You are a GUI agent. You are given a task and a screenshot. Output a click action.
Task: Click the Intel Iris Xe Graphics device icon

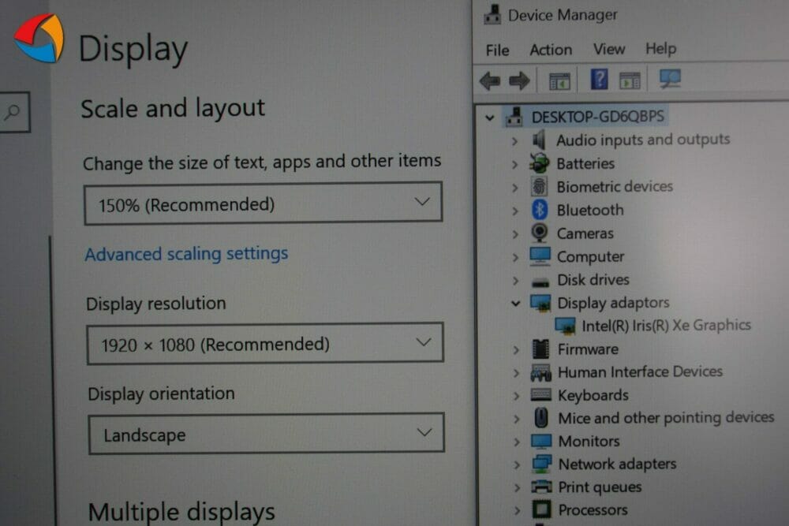pyautogui.click(x=565, y=326)
